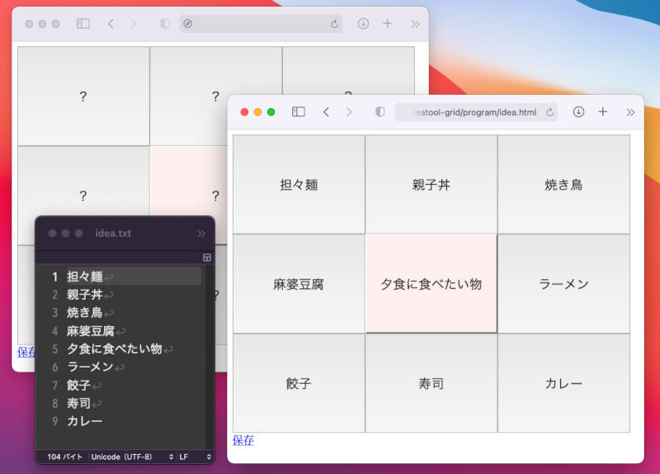
Task: Toggle sidebar in background Safari window
Action: (83, 24)
